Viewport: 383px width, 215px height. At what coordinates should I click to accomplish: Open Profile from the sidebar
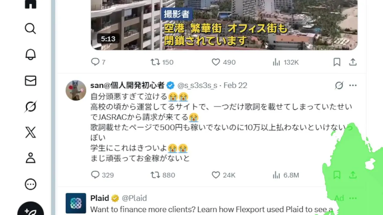[30, 158]
